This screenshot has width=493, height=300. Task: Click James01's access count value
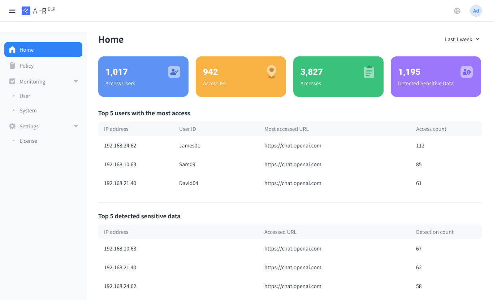pyautogui.click(x=420, y=146)
